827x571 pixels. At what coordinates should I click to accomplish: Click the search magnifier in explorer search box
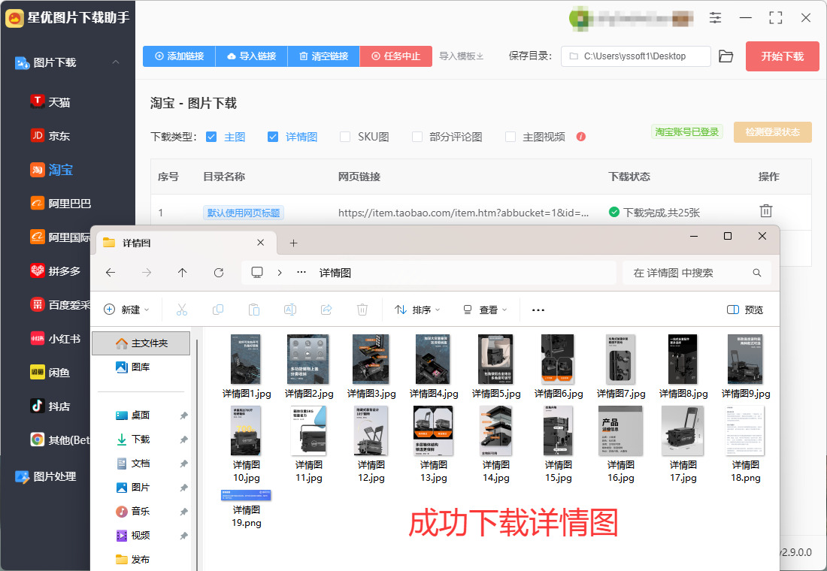click(x=757, y=273)
